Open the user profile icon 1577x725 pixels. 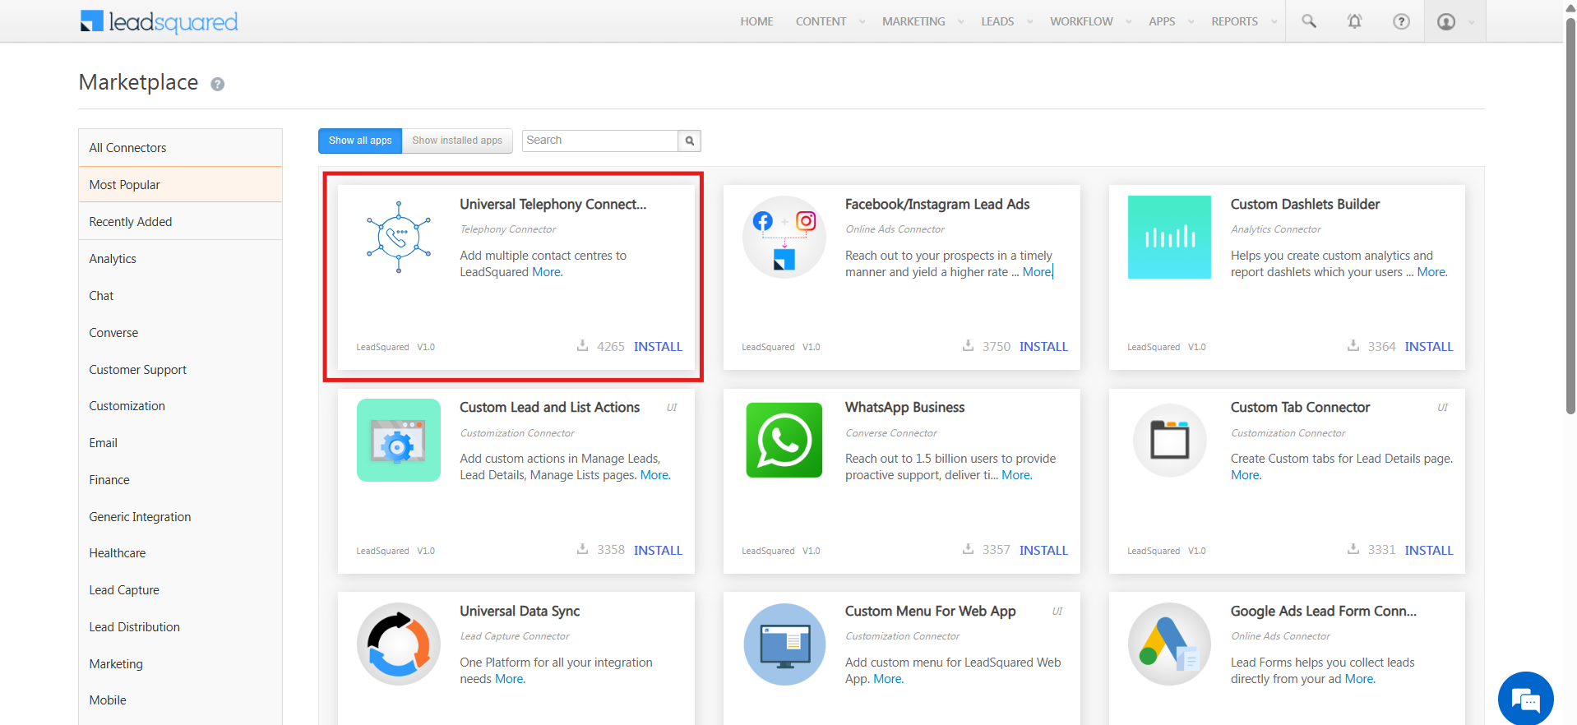point(1446,21)
